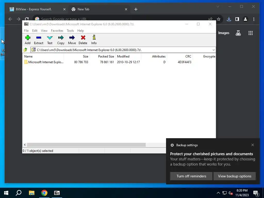Click the packed size 78 861 161
Viewport: 264px width, 198px height.
(107, 62)
